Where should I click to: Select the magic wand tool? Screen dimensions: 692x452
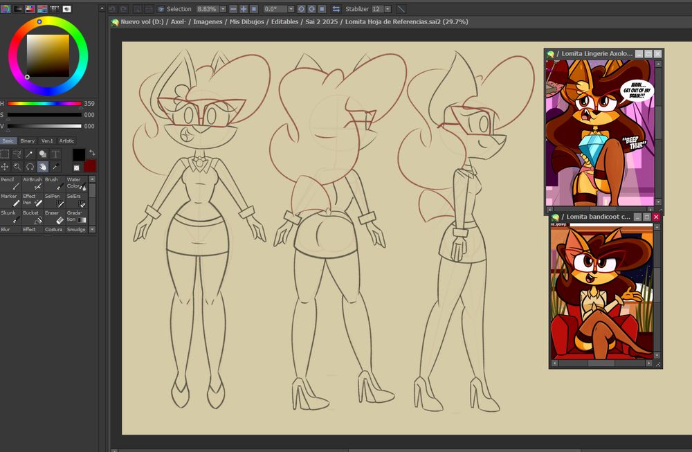[30, 154]
